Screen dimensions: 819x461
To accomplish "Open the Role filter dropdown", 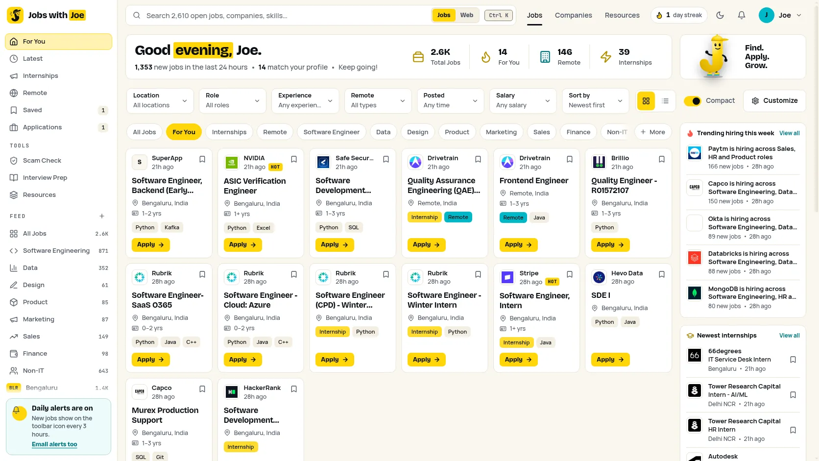I will [233, 100].
